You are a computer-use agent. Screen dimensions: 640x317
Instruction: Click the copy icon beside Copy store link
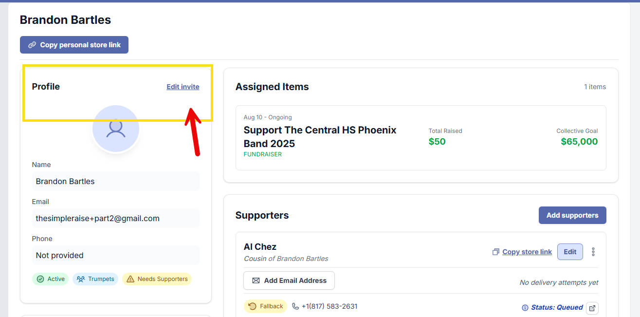pos(495,252)
